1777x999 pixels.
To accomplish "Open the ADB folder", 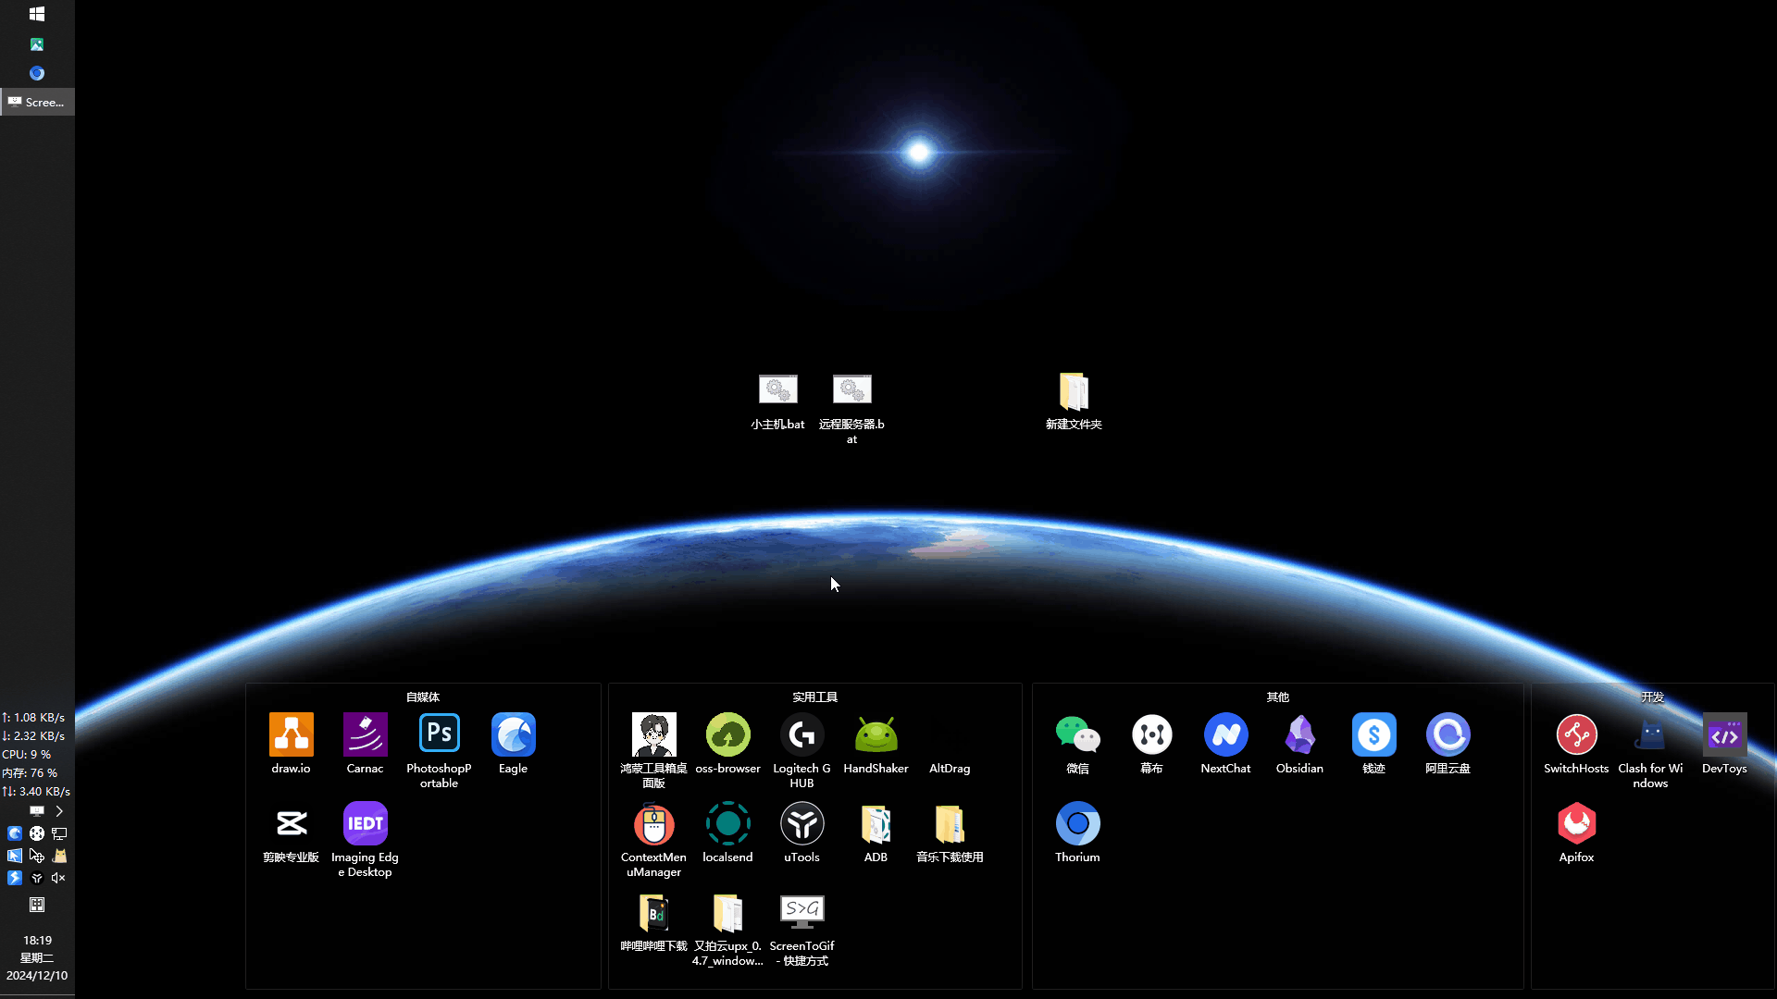I will (876, 833).
